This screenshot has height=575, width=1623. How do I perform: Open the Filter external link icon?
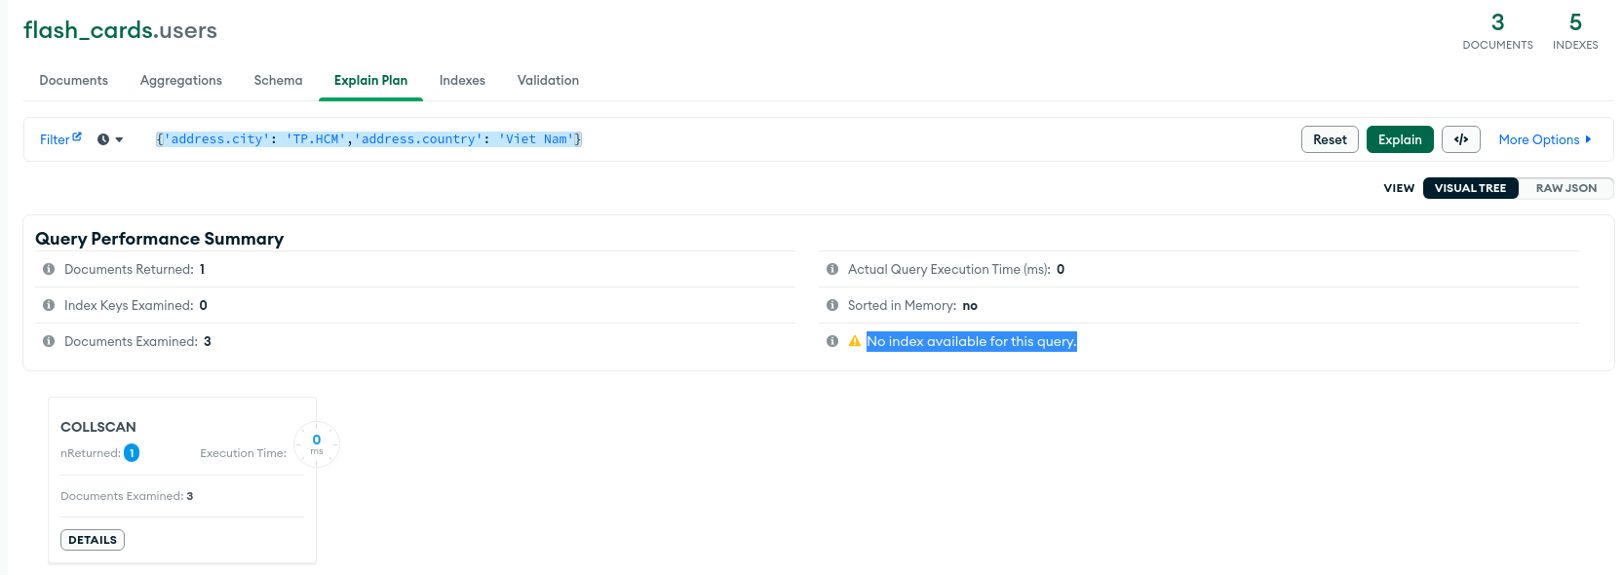[x=77, y=136]
